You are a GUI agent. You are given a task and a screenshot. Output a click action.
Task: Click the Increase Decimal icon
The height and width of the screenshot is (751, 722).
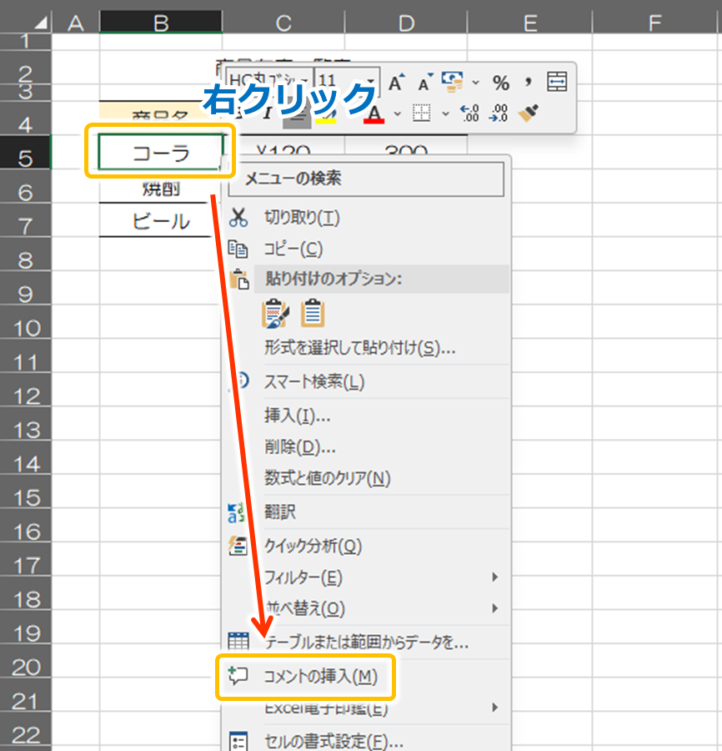click(469, 113)
